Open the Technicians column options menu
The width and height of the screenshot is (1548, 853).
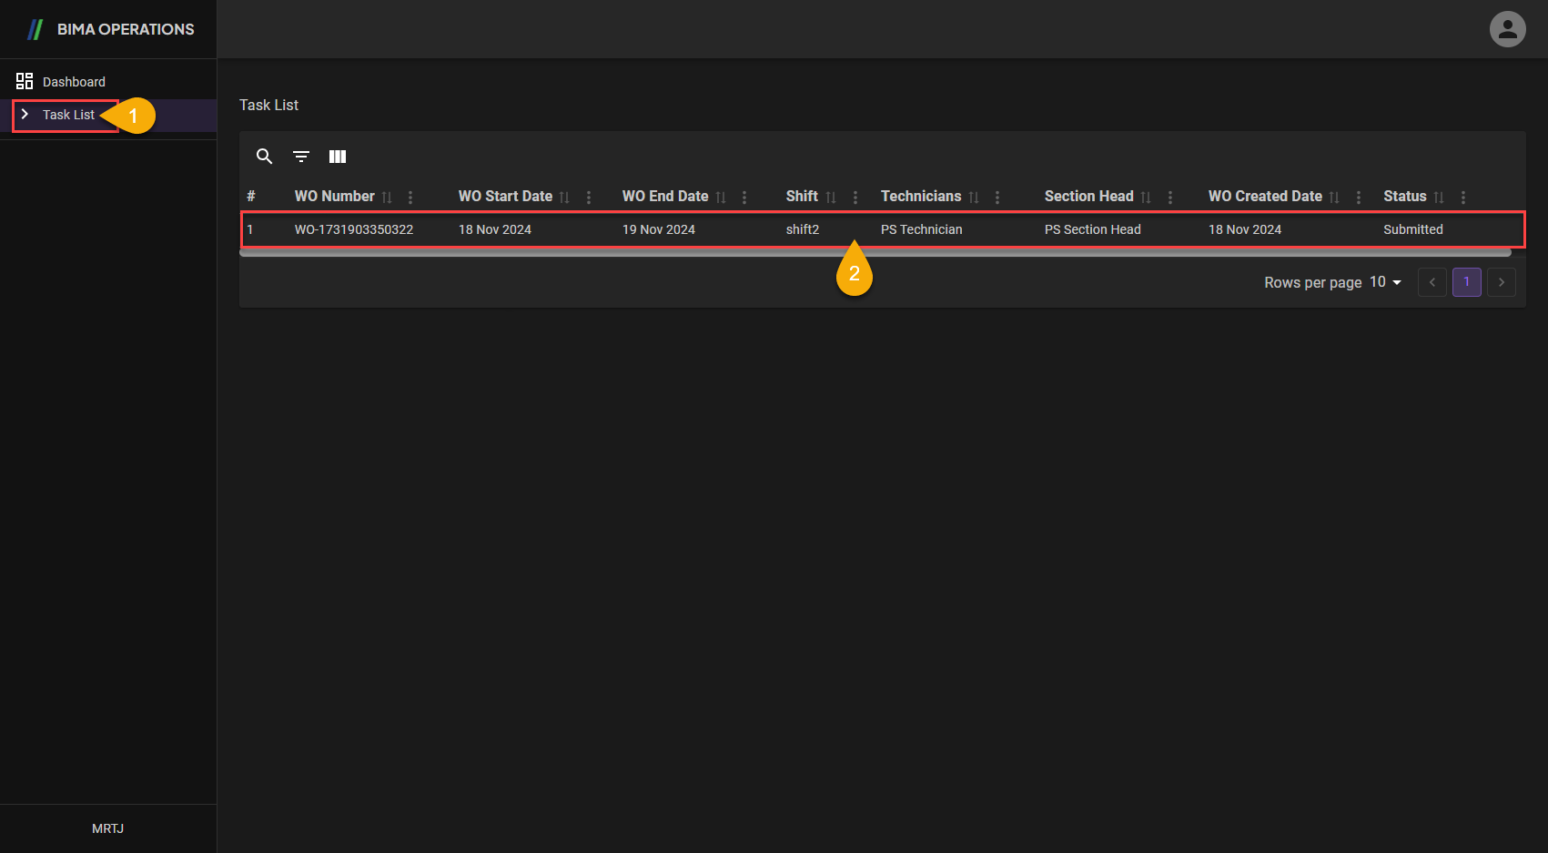pos(997,198)
